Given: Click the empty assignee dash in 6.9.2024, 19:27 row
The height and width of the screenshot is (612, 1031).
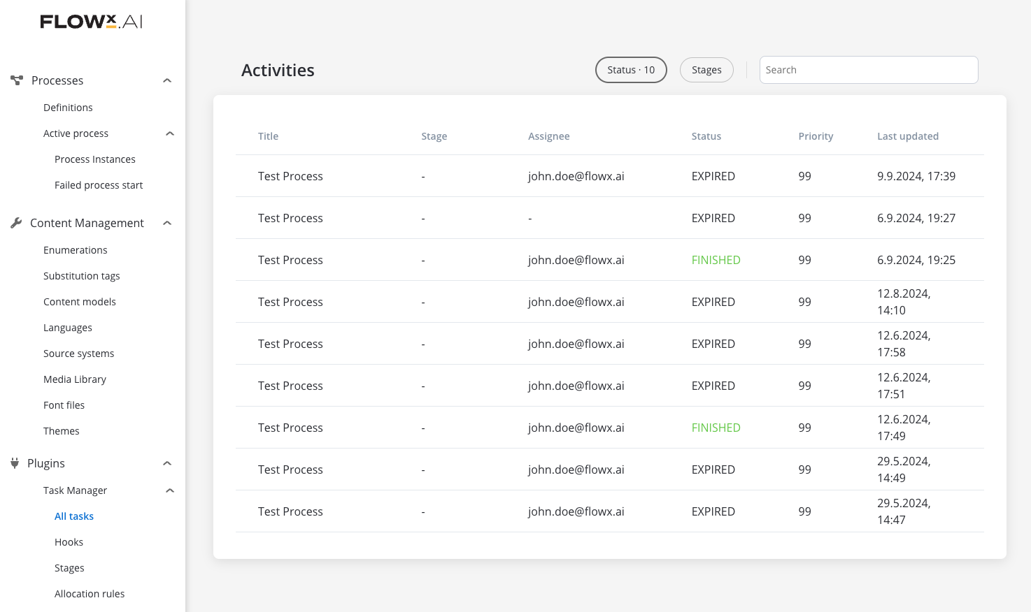Looking at the screenshot, I should 530,219.
